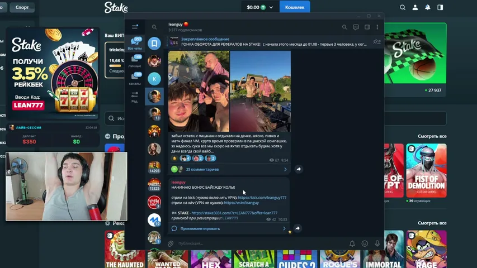Toggle Telegram side info panel icon
477x268 pixels.
tap(367, 27)
